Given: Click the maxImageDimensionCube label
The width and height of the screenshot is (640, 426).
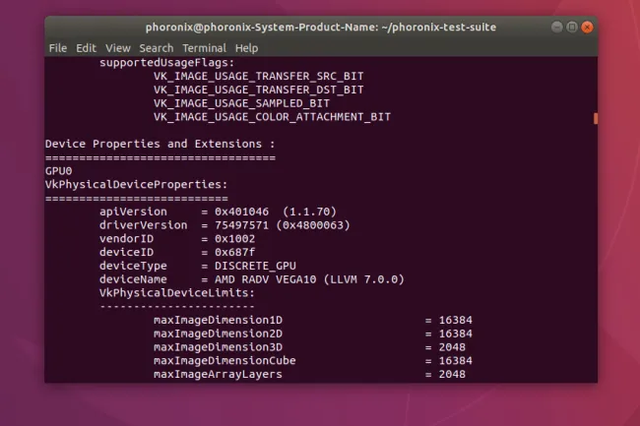Looking at the screenshot, I should tap(224, 360).
